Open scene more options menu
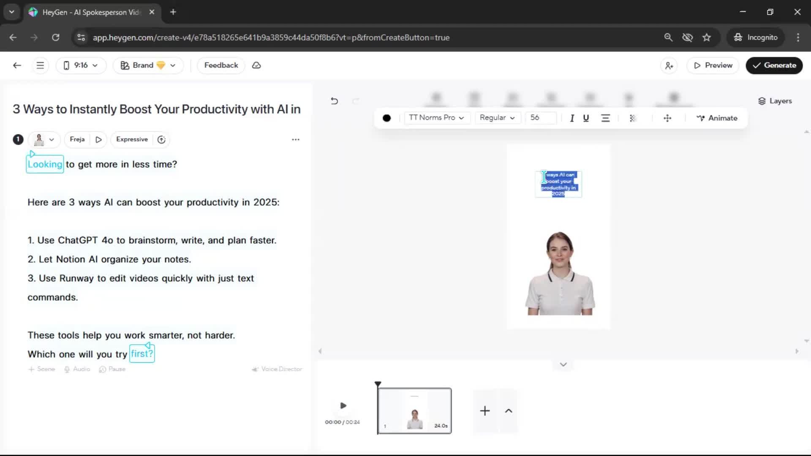811x456 pixels. click(296, 139)
